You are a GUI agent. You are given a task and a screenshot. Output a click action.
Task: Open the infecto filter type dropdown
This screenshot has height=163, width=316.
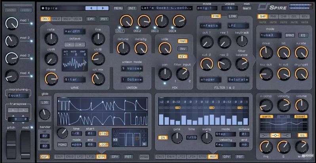click(210, 26)
